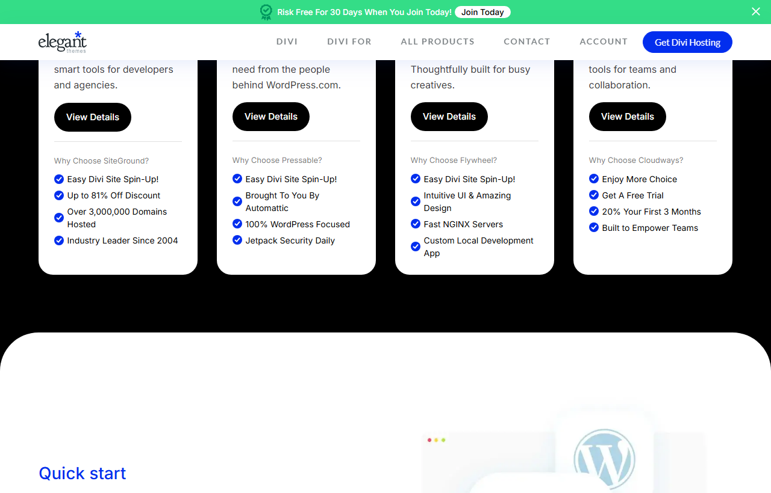
Task: Click 'Easy Divi Site Spin-Up!' in the Flywheel card
Action: click(x=469, y=179)
